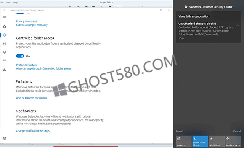Open the hamburger navigation menu
This screenshot has height=148, width=244.
tap(5, 17)
